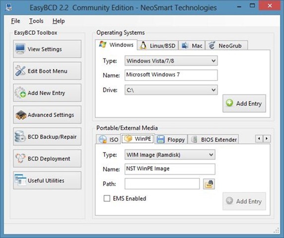Open the Help menu
The width and height of the screenshot is (284, 238).
coord(59,21)
